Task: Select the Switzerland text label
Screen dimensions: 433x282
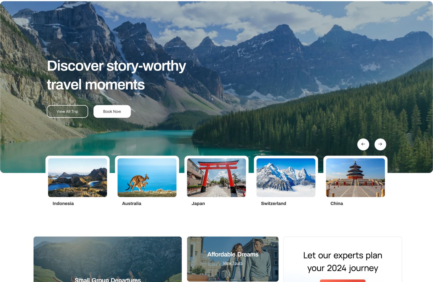Action: click(x=273, y=203)
